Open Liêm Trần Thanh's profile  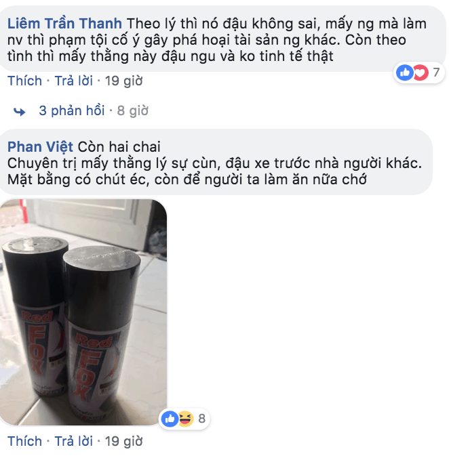click(64, 23)
